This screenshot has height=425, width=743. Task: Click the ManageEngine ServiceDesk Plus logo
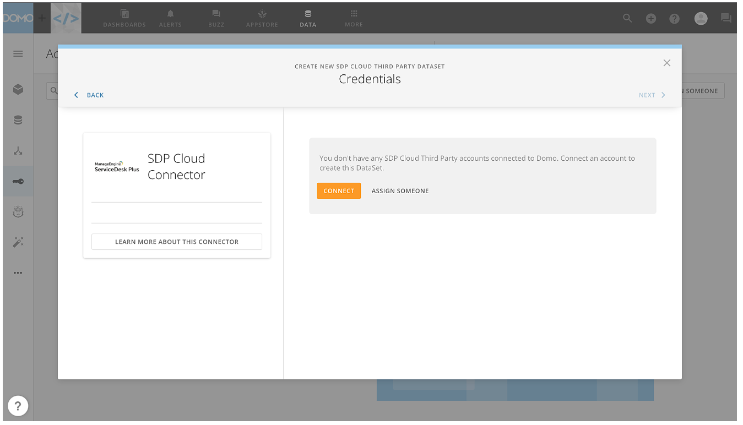point(117,167)
